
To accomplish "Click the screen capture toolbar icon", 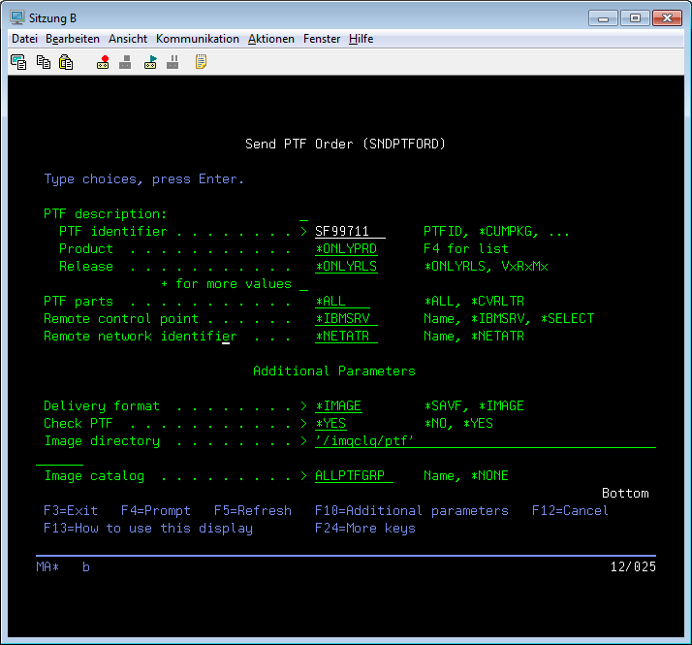I will coord(18,62).
